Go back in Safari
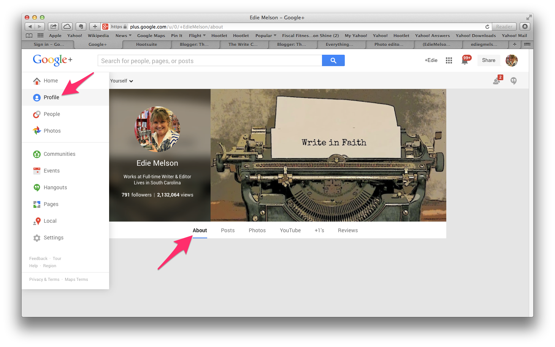 click(30, 27)
